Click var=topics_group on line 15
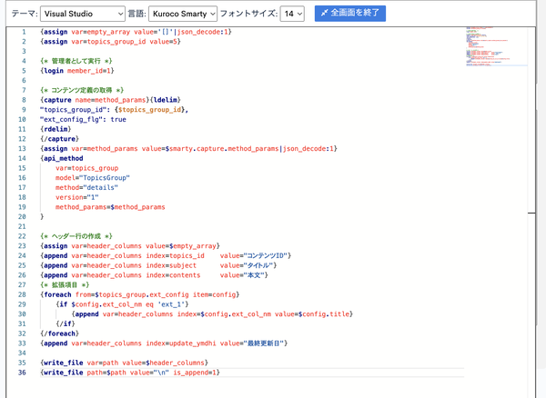 click(87, 168)
